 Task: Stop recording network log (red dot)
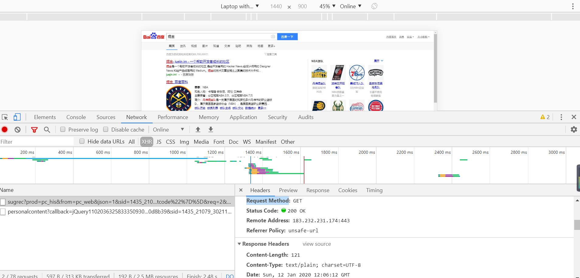coord(5,129)
